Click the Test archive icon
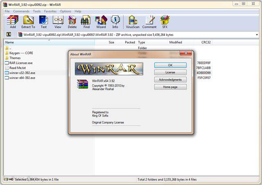 [44, 22]
